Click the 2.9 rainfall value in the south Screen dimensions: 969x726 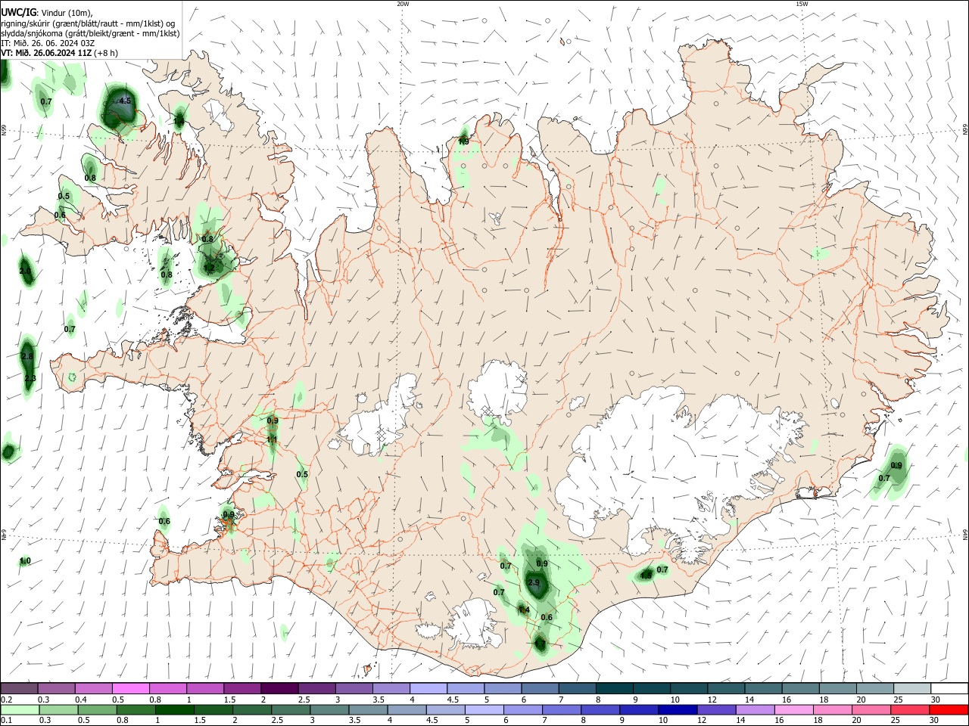click(534, 583)
